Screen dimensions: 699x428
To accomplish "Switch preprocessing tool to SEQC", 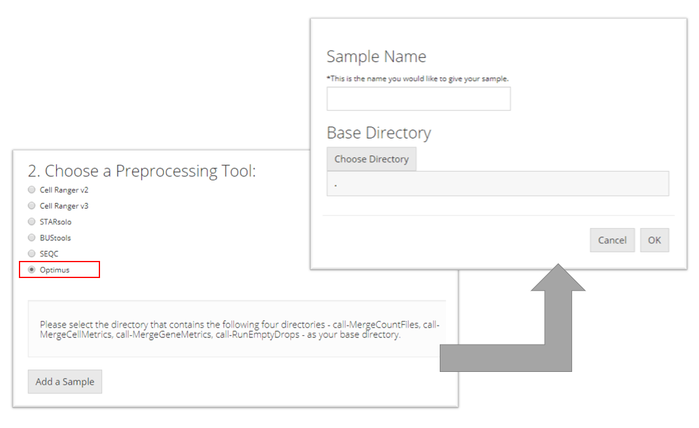I will point(32,254).
